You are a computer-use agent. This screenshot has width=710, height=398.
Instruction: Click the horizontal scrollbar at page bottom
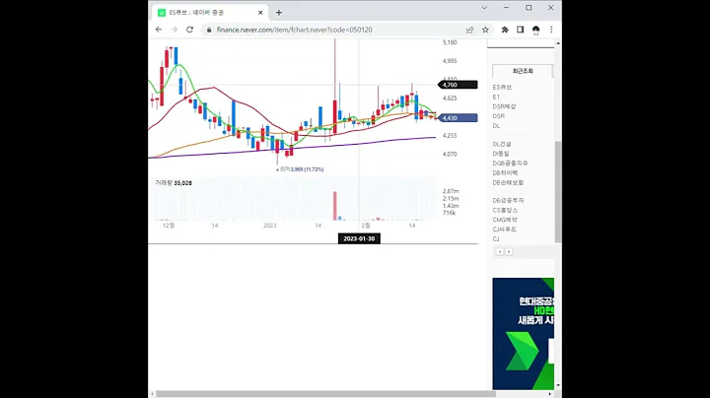coord(326,394)
